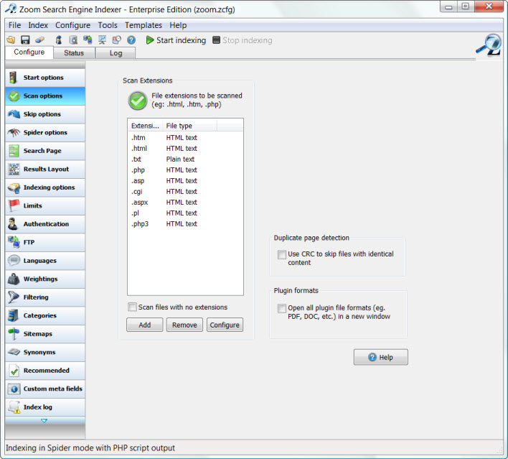The width and height of the screenshot is (508, 459).
Task: Open Limits sidebar item
Action: [x=45, y=205]
